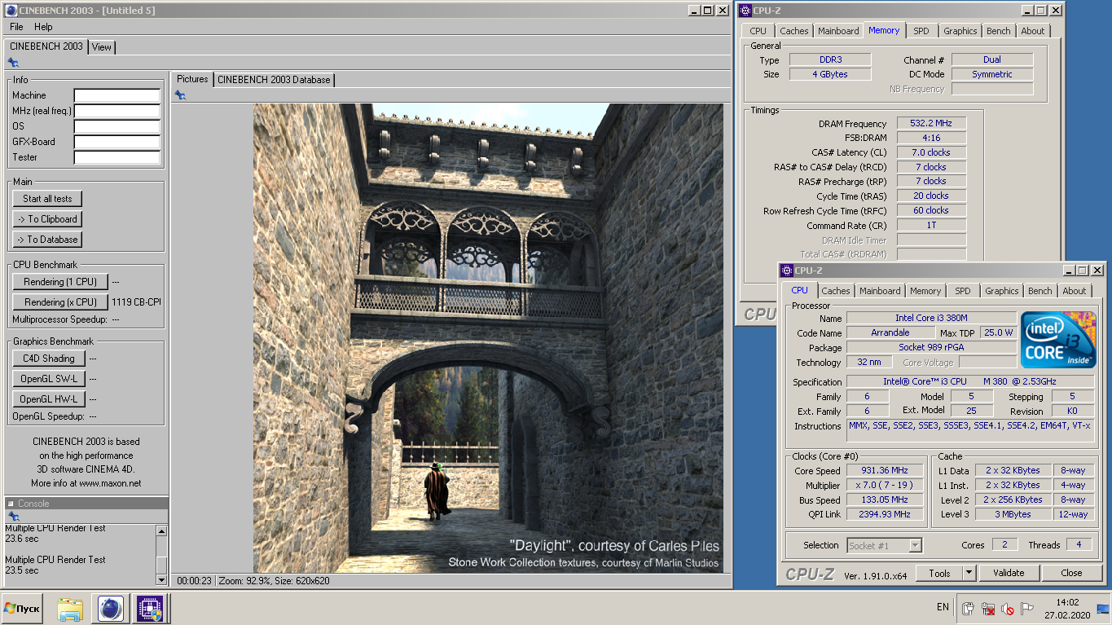Run the OpenGL HW-L test
Viewport: 1112px width, 625px height.
(x=48, y=399)
